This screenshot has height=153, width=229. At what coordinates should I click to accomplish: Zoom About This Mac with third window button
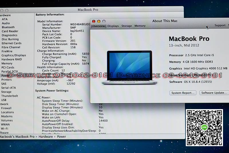pos(104,21)
